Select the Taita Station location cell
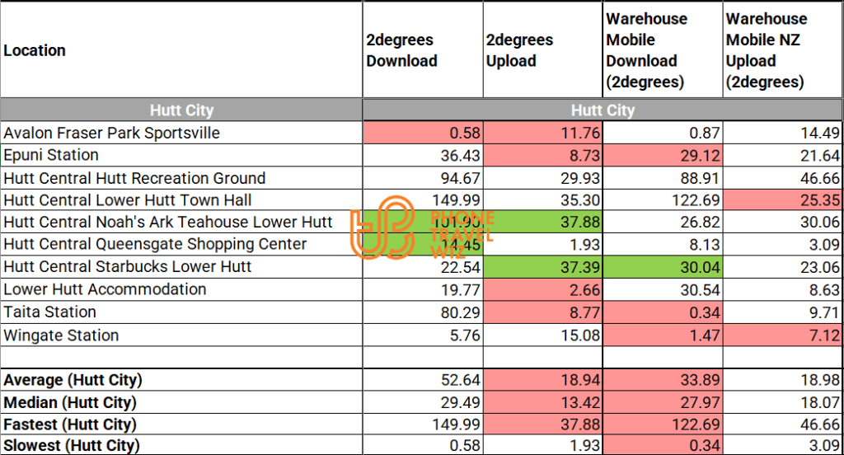 tap(50, 312)
